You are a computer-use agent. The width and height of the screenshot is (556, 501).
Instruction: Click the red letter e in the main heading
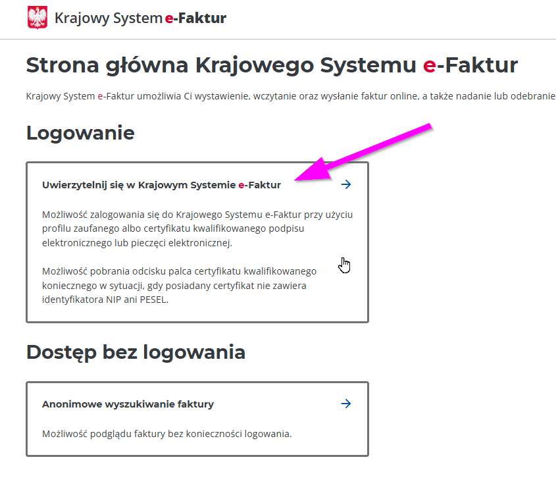click(x=429, y=66)
